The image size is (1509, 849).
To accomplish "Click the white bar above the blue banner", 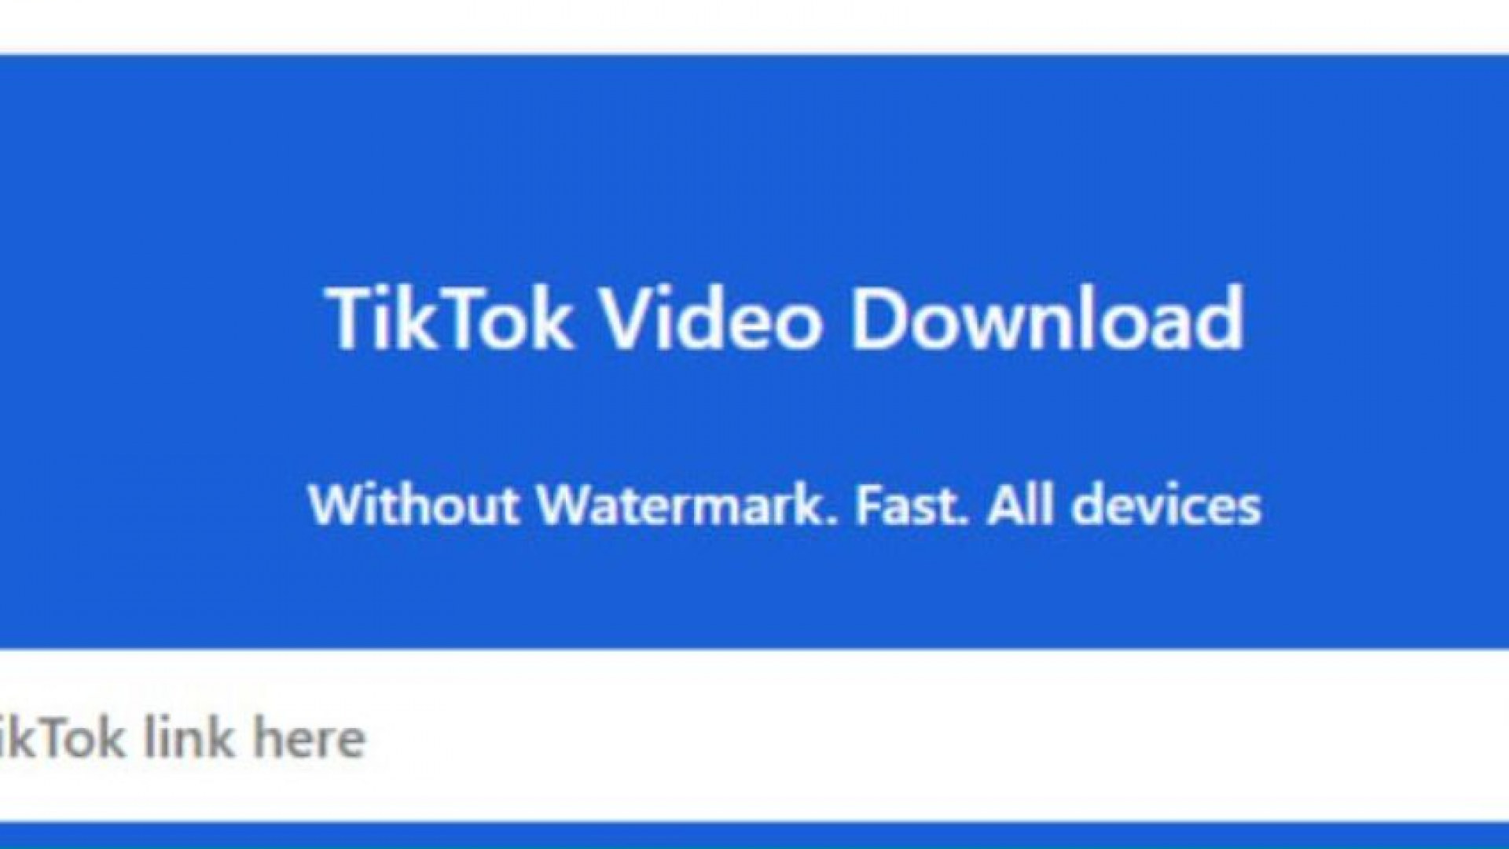I will 754,26.
